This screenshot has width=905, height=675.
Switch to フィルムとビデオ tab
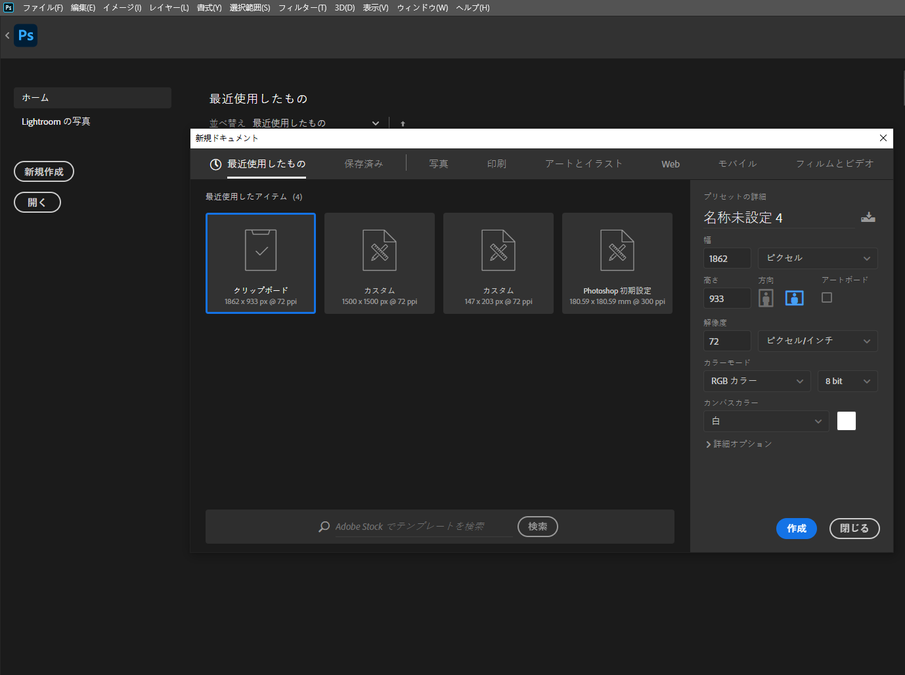pos(835,164)
